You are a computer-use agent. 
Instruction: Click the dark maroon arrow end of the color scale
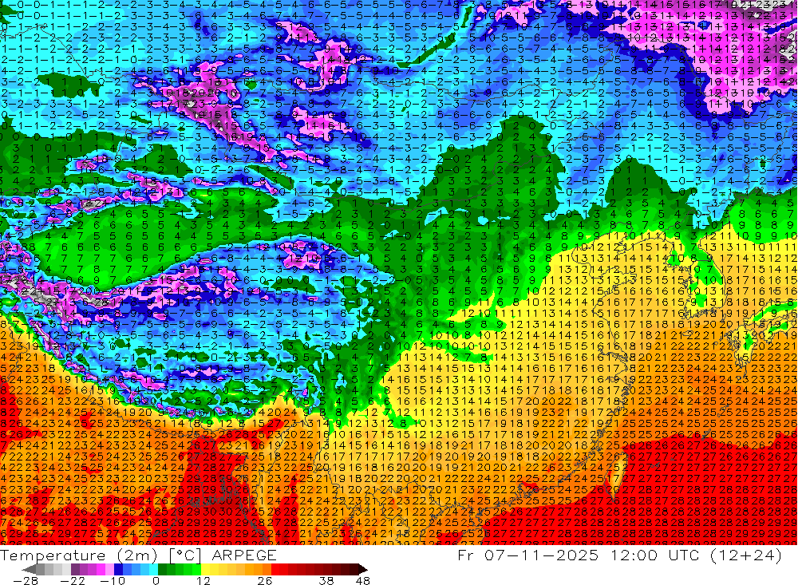[362, 569]
